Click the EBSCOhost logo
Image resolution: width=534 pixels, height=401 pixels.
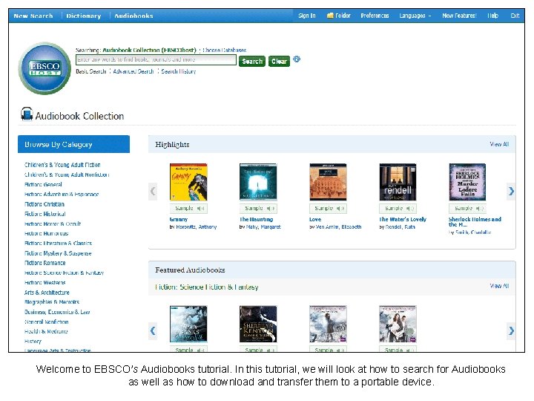click(44, 68)
